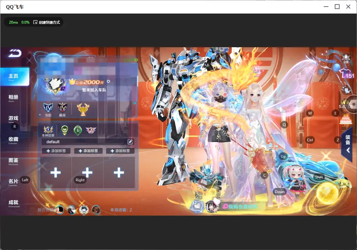Click the second recent visitor avatar

71,210
